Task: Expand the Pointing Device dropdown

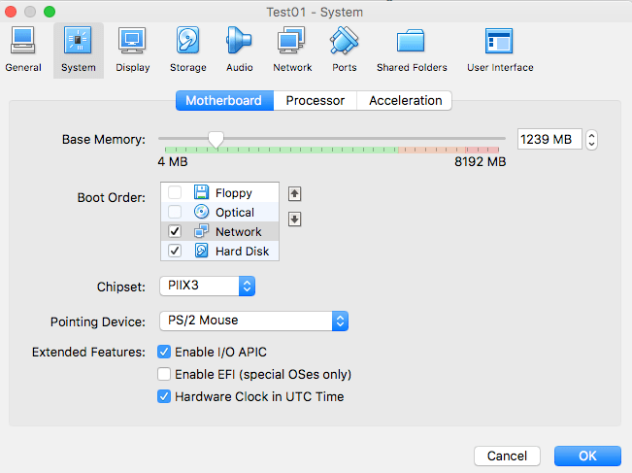Action: pyautogui.click(x=252, y=320)
